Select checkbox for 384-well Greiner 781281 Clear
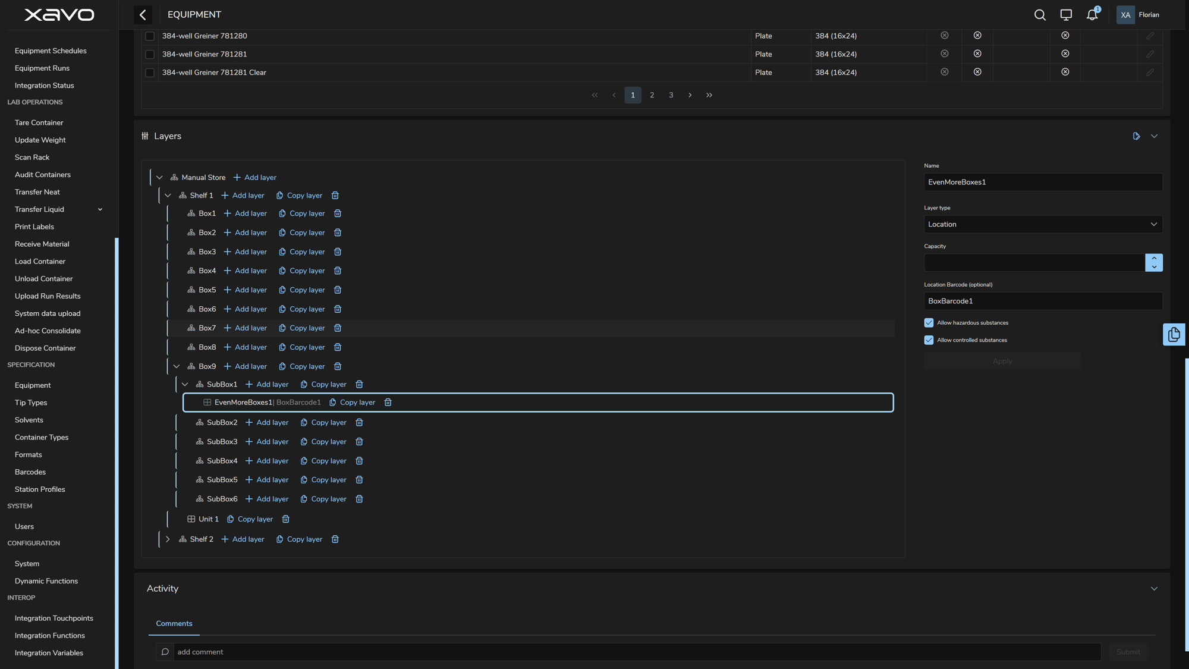Screen dimensions: 1189x669 coord(150,73)
